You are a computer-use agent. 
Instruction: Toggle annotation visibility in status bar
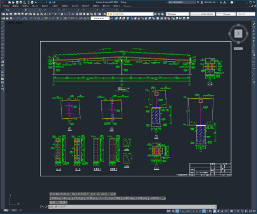pos(215,211)
